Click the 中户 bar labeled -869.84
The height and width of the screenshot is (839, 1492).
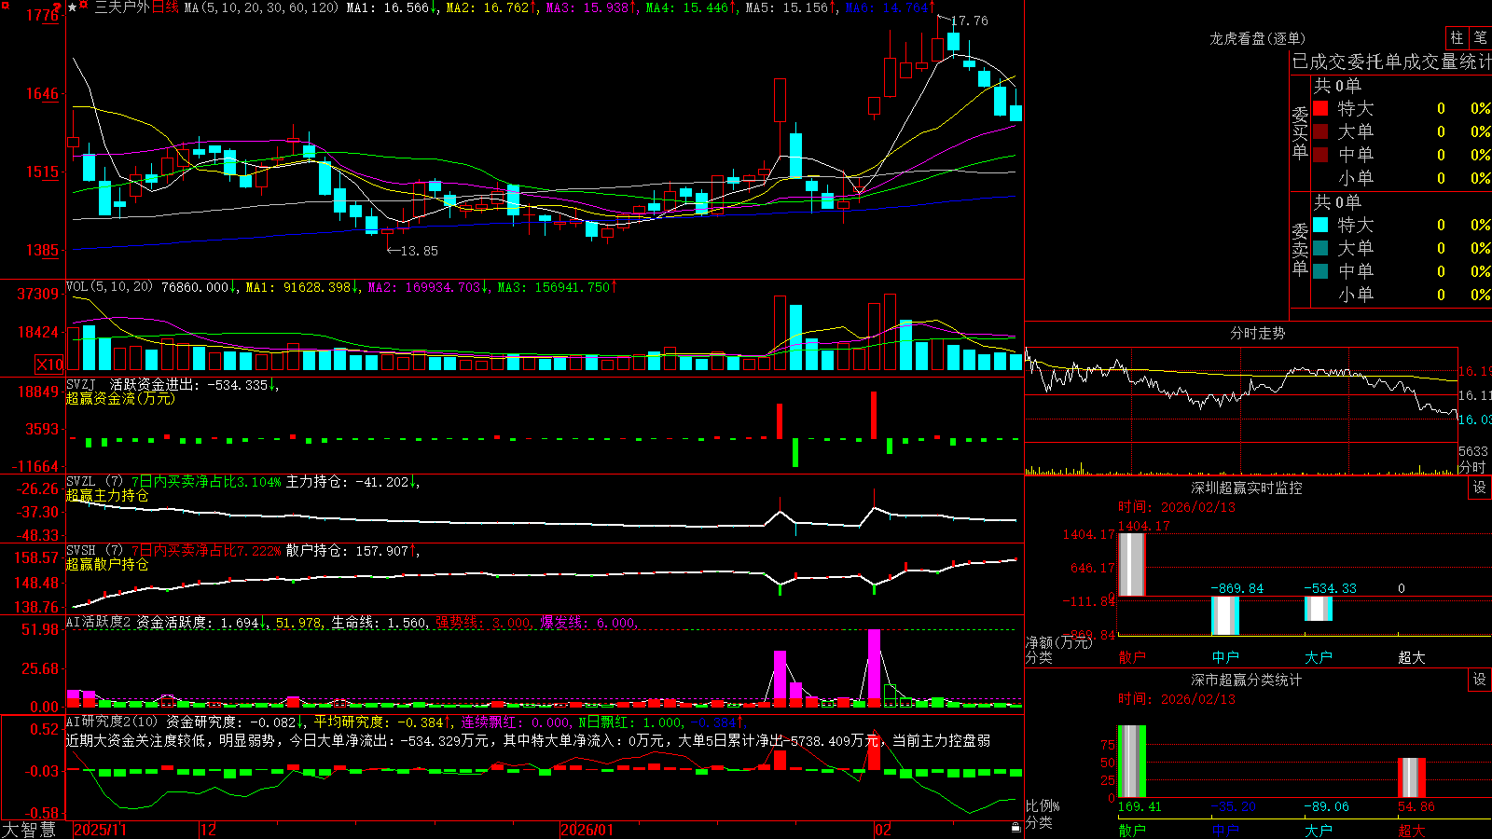1225,615
